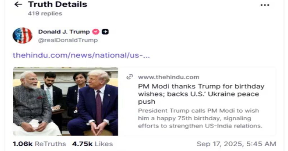
Task: Click the article description about 75th birthday
Action: (x=200, y=118)
